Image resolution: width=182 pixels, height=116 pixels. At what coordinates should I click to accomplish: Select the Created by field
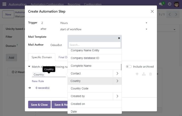coord(90,96)
